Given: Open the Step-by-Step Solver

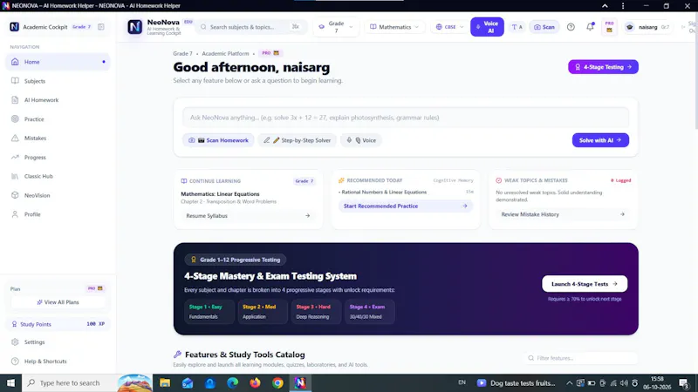Looking at the screenshot, I should [297, 140].
